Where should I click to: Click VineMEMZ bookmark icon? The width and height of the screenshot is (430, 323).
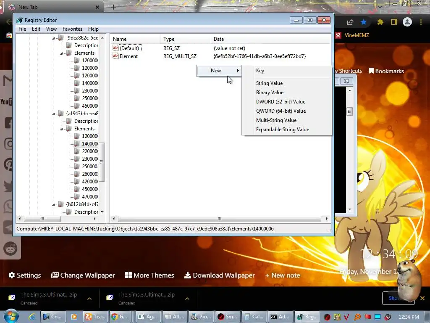338,35
